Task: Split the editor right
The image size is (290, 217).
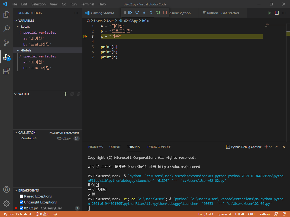Action: [277, 13]
